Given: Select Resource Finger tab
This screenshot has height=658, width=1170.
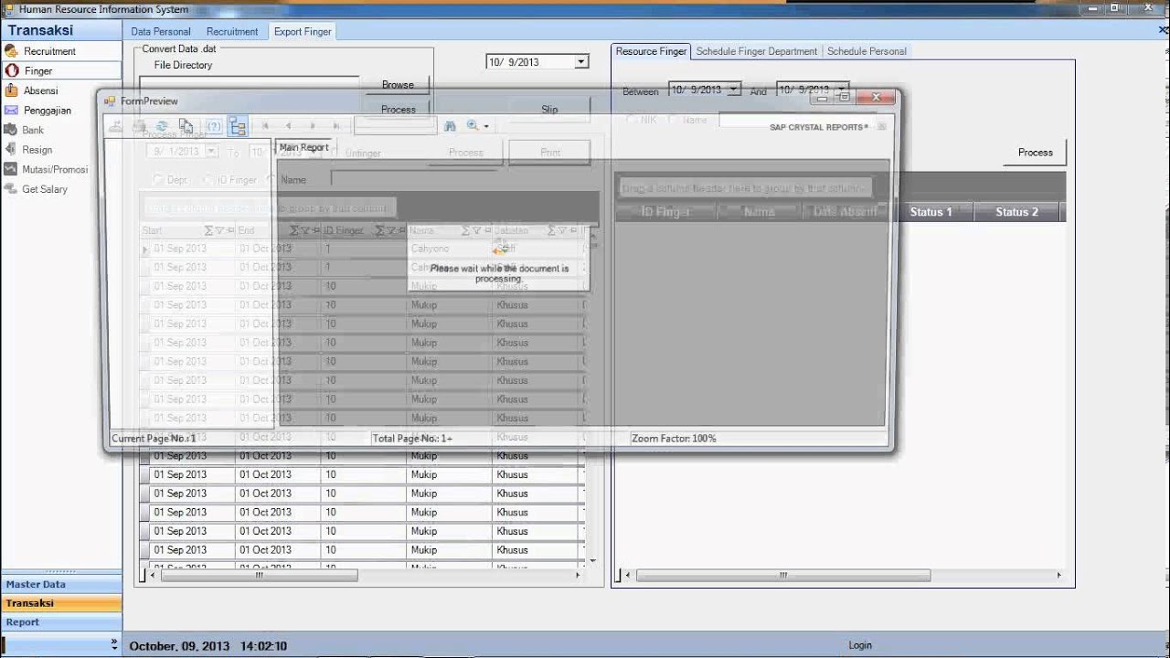Looking at the screenshot, I should coord(651,51).
